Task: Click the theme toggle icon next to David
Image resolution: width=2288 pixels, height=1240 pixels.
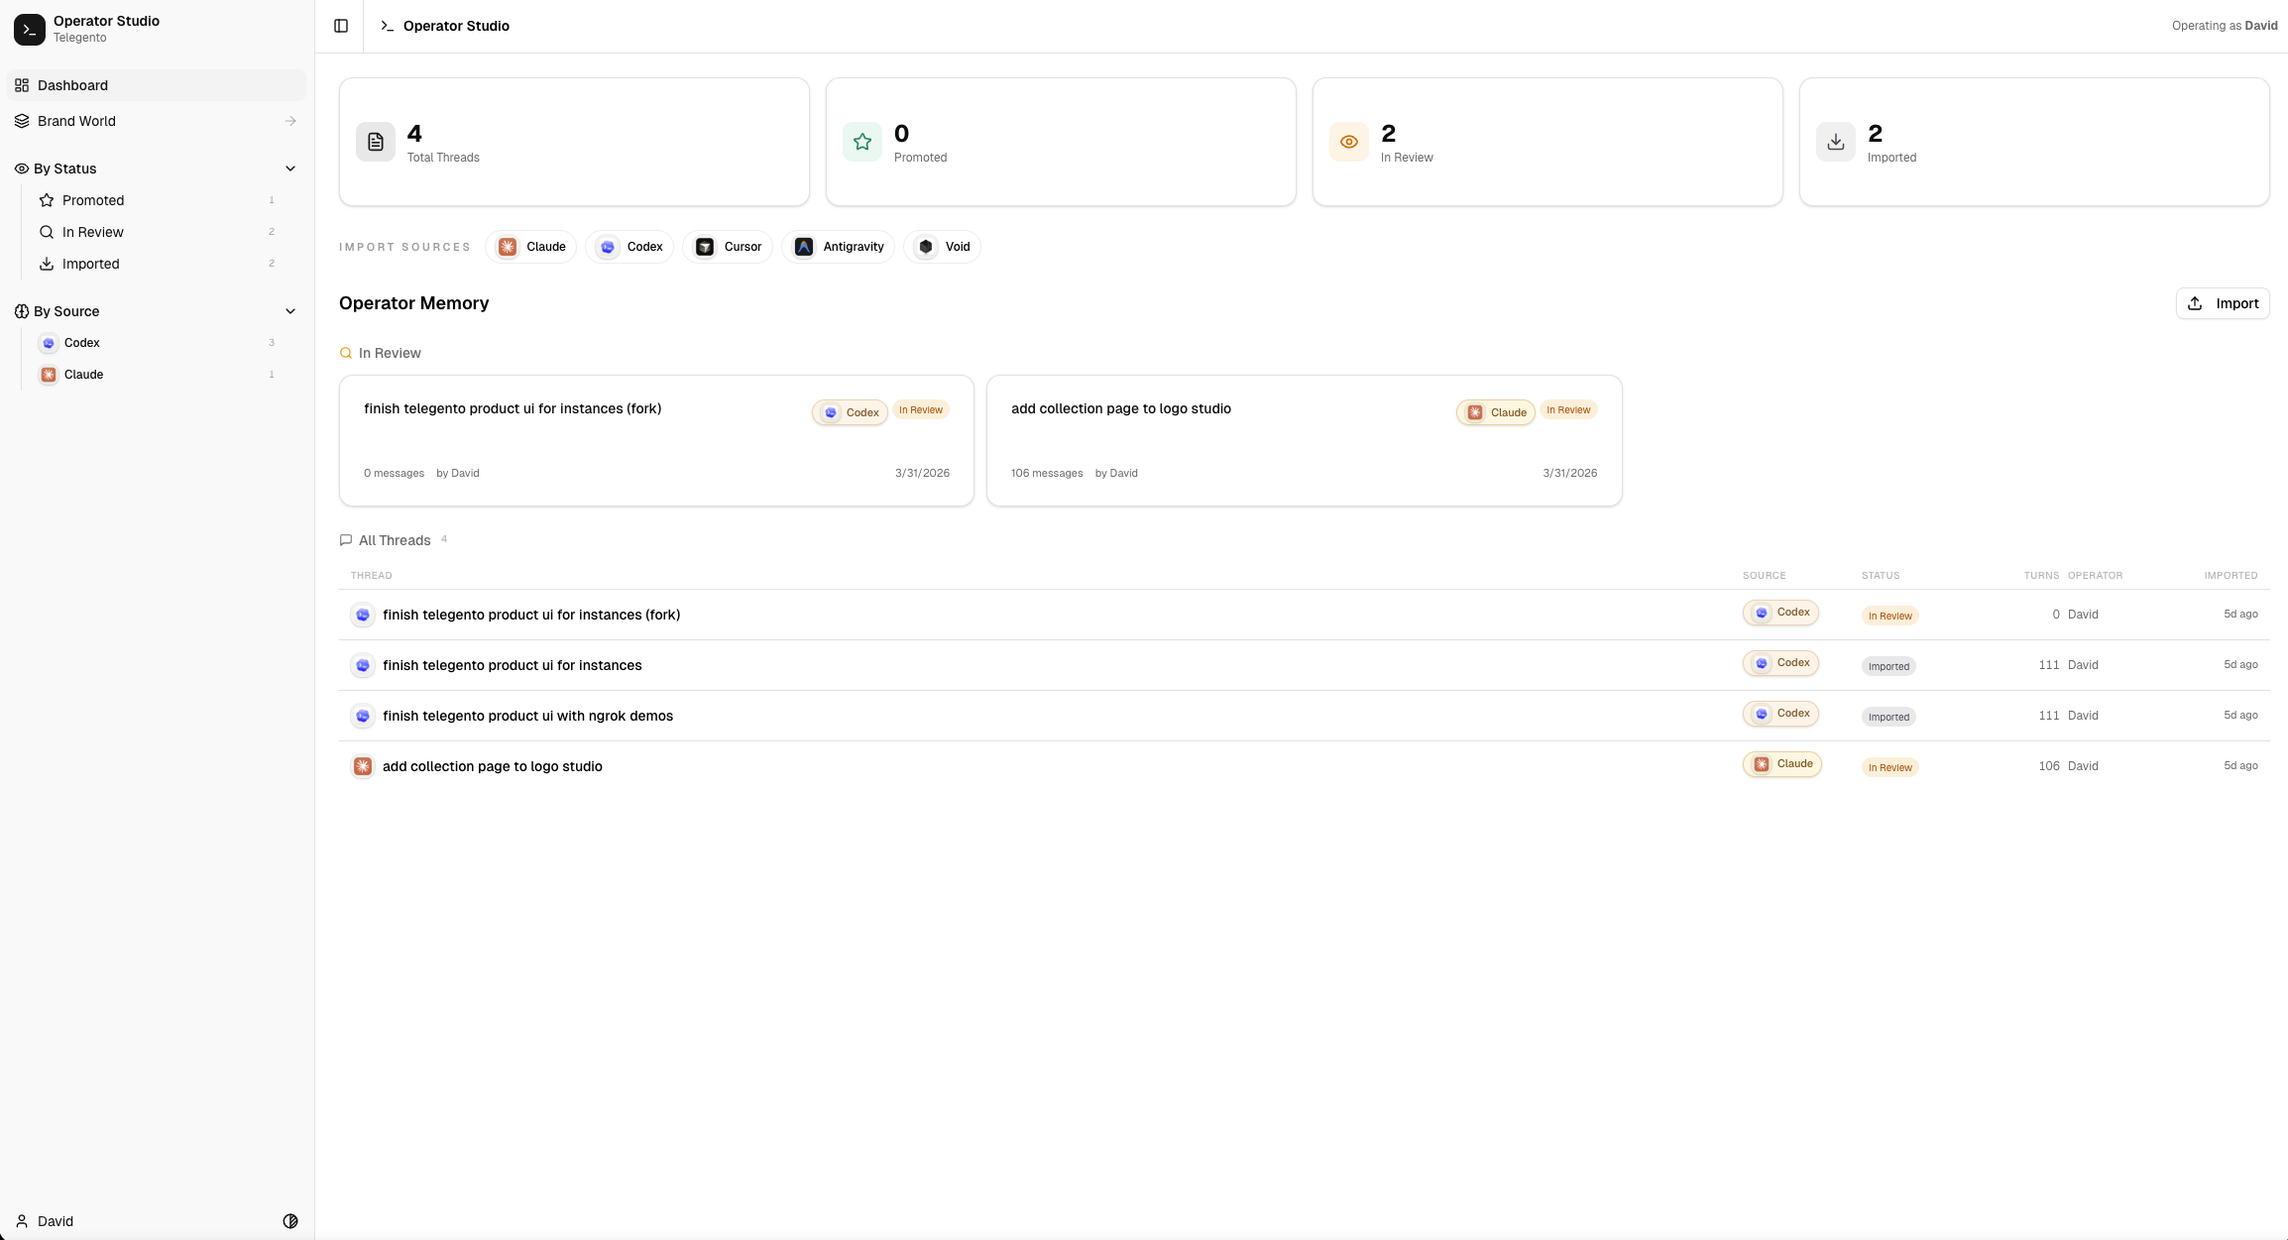Action: tap(289, 1221)
